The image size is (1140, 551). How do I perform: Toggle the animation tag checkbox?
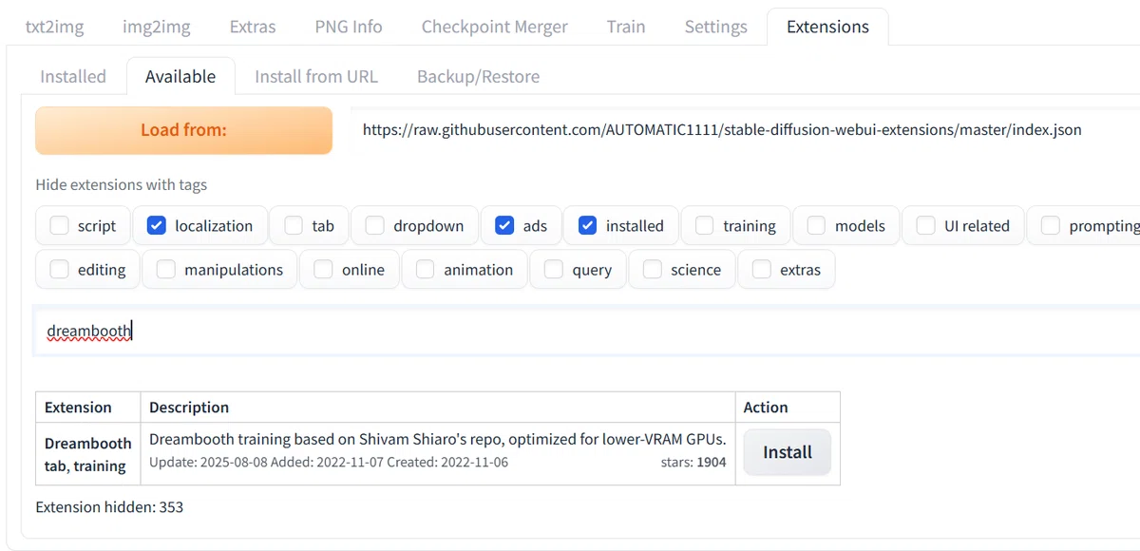[426, 270]
